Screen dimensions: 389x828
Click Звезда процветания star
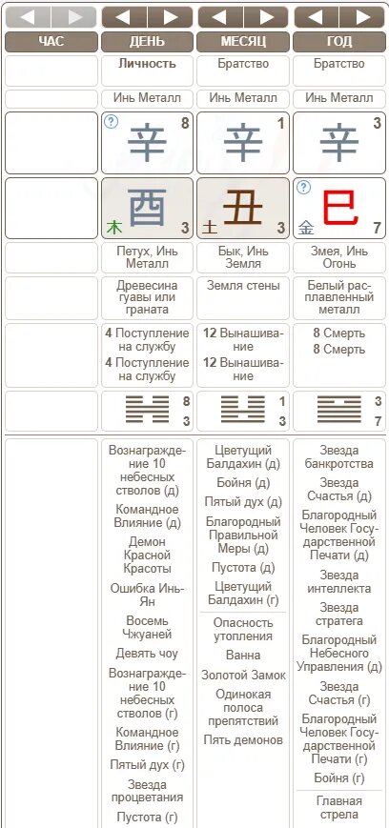(x=147, y=791)
